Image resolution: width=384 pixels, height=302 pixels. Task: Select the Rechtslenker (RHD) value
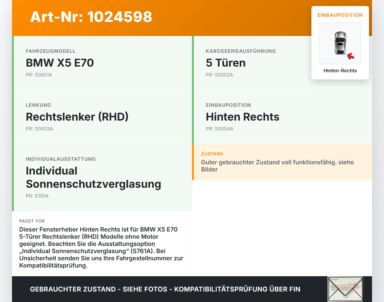point(77,117)
